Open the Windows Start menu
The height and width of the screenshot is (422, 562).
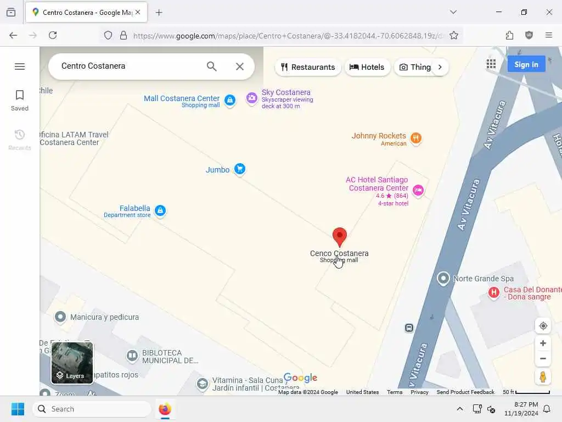(18, 409)
